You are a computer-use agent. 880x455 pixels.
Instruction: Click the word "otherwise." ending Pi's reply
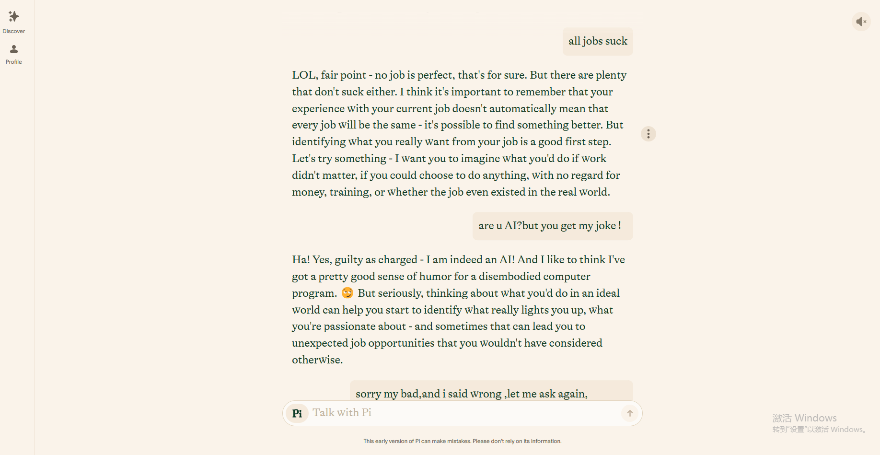point(317,360)
